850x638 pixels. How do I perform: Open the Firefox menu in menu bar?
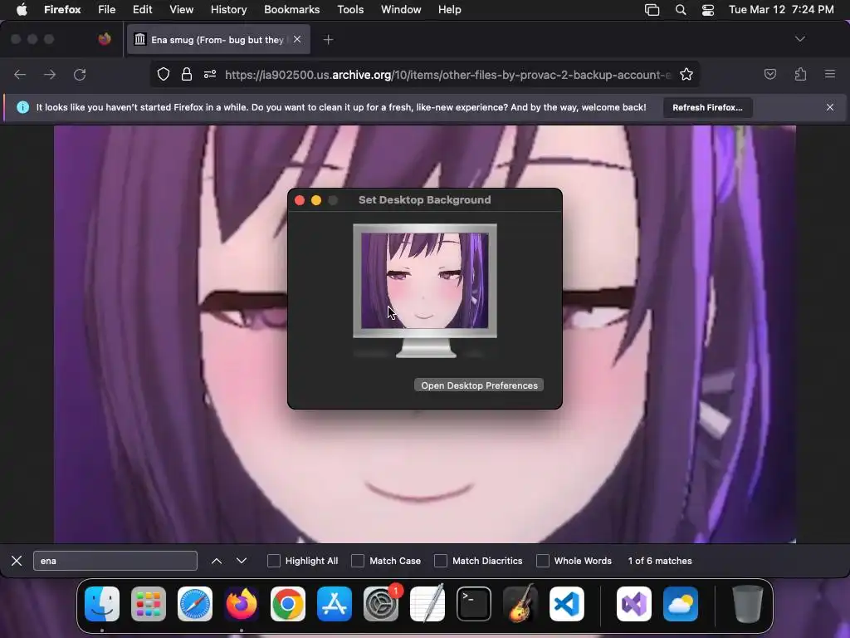click(x=62, y=10)
